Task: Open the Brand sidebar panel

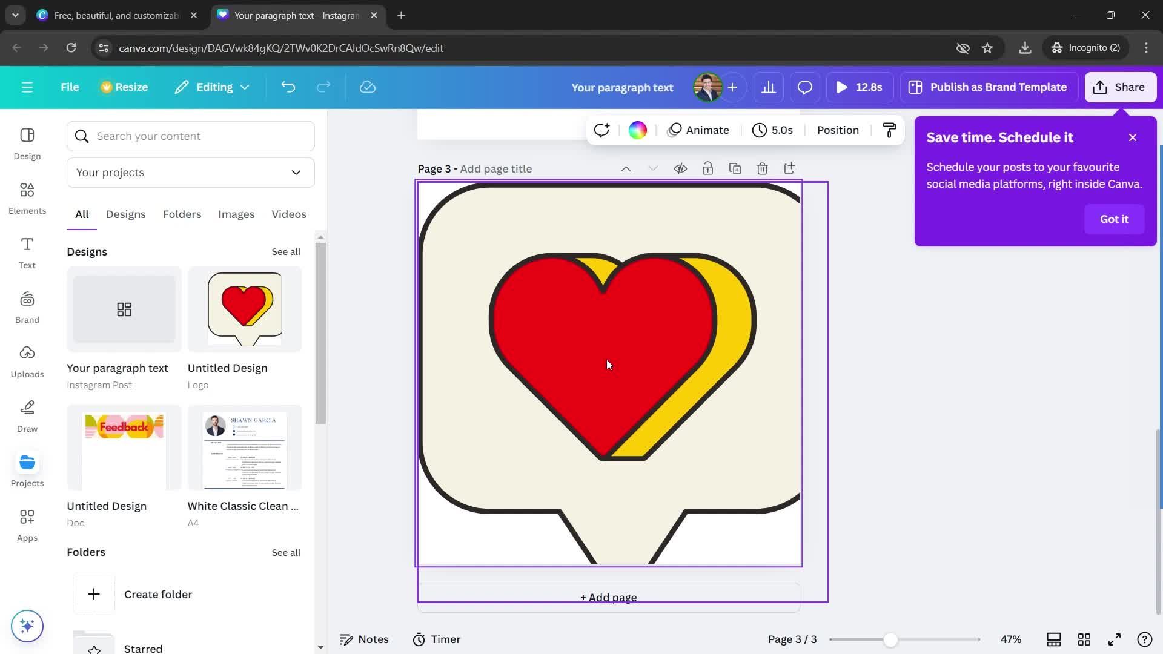Action: [27, 308]
